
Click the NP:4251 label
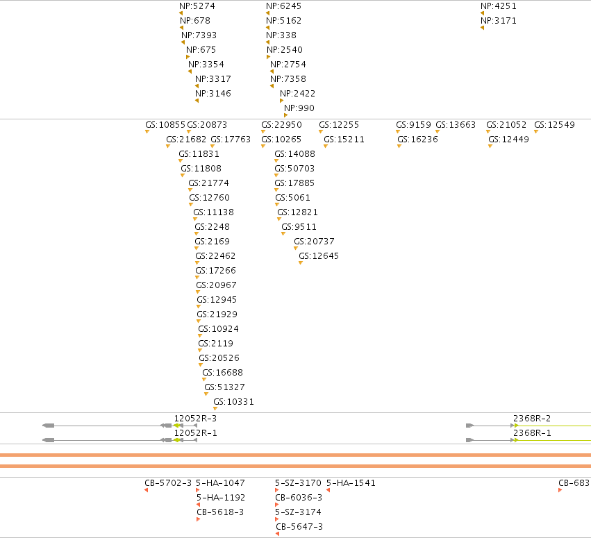pyautogui.click(x=498, y=6)
